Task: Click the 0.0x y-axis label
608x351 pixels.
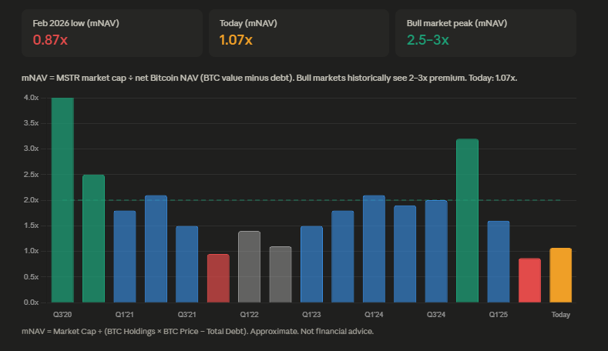Action: tap(31, 303)
